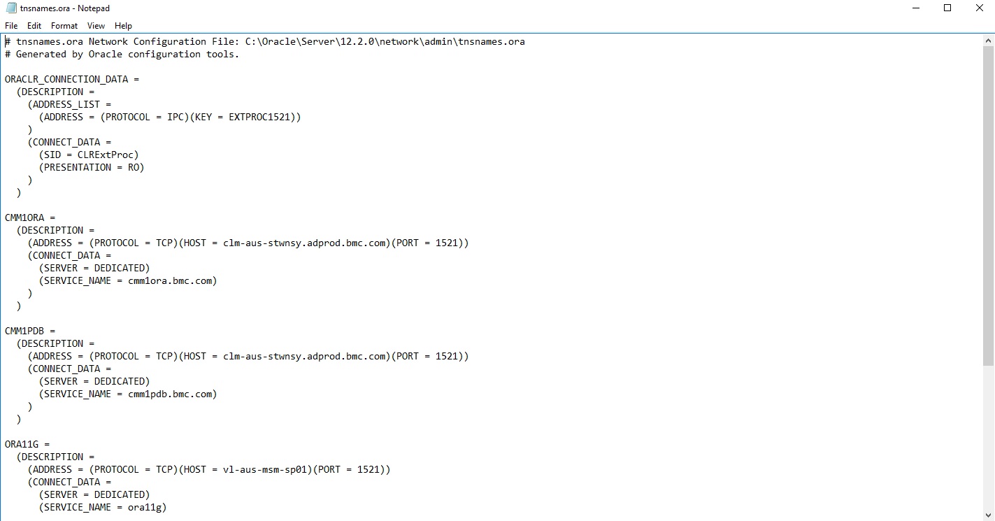Screen dimensions: 995x521
Task: Click the 'ORACLR_CONNECTION_DATA =' line
Action: click(72, 79)
